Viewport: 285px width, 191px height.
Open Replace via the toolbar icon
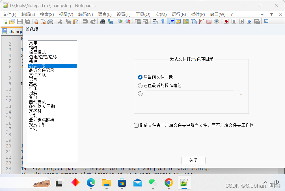click(x=110, y=22)
